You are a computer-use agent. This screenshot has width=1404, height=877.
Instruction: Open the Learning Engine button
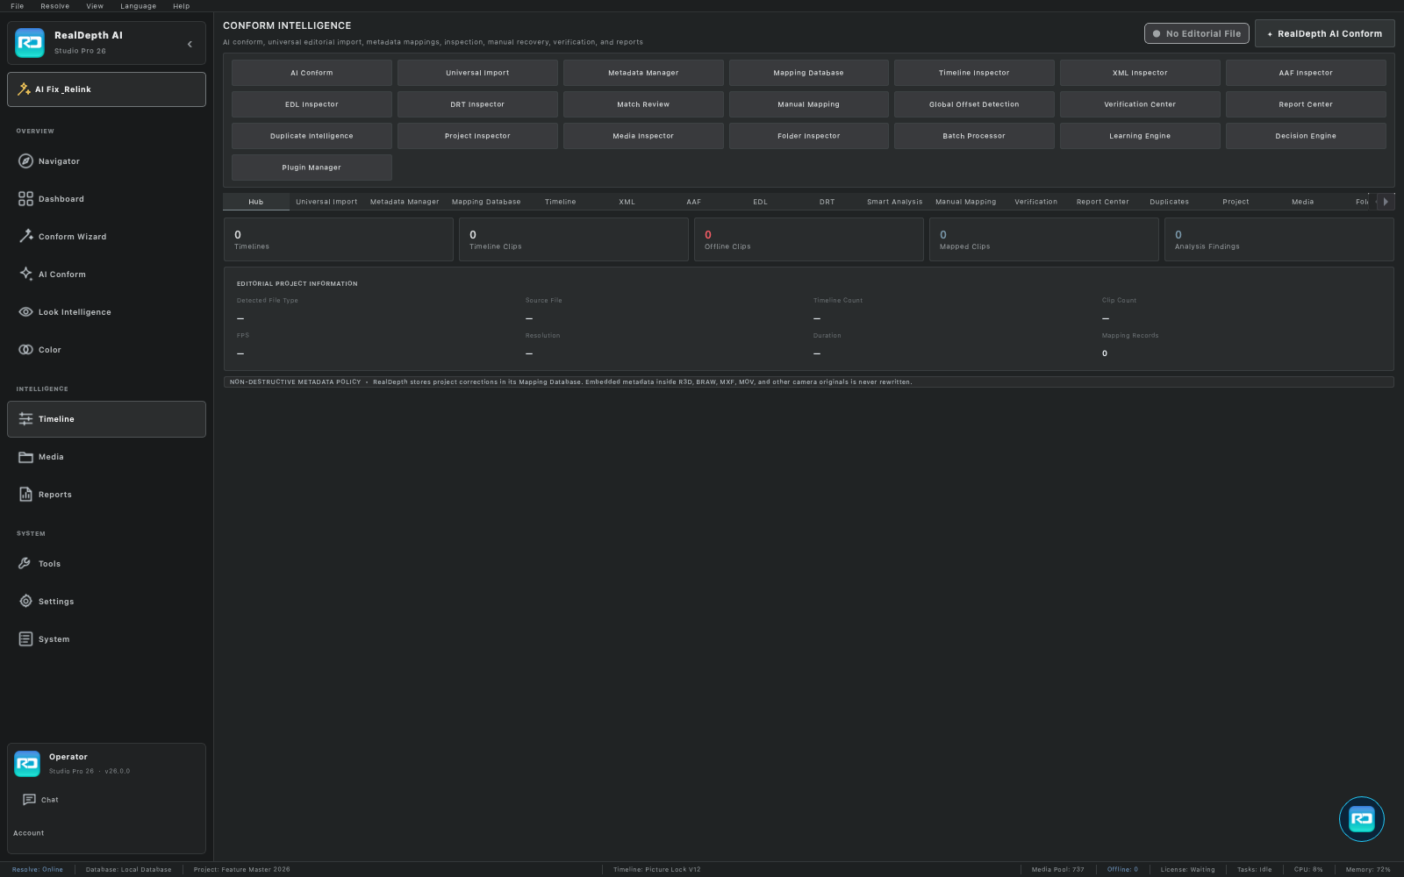point(1140,136)
